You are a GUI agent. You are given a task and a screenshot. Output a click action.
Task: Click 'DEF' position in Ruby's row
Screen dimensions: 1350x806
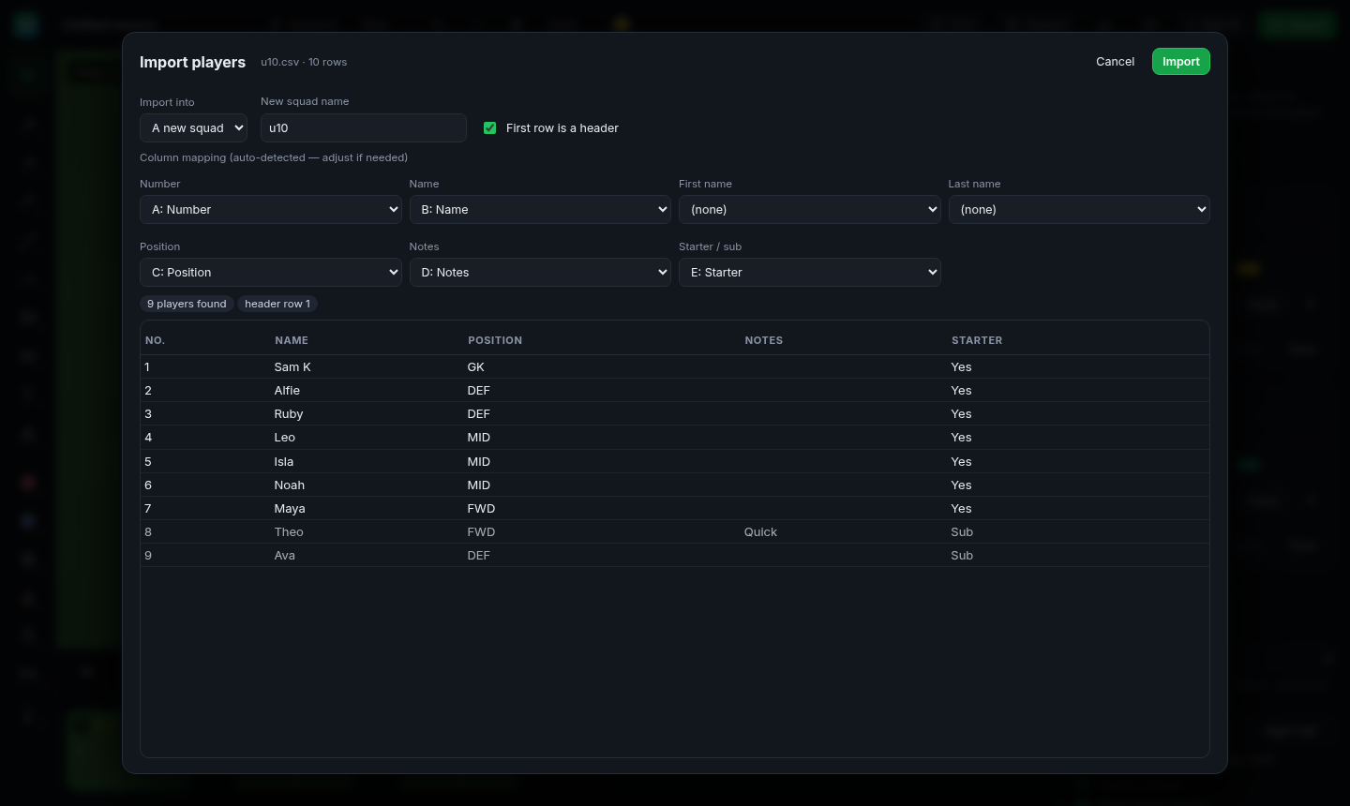[479, 414]
